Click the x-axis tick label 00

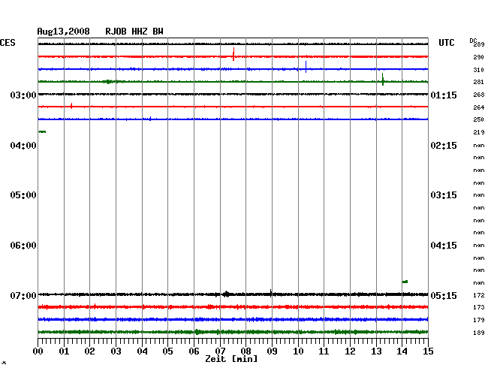(38, 351)
